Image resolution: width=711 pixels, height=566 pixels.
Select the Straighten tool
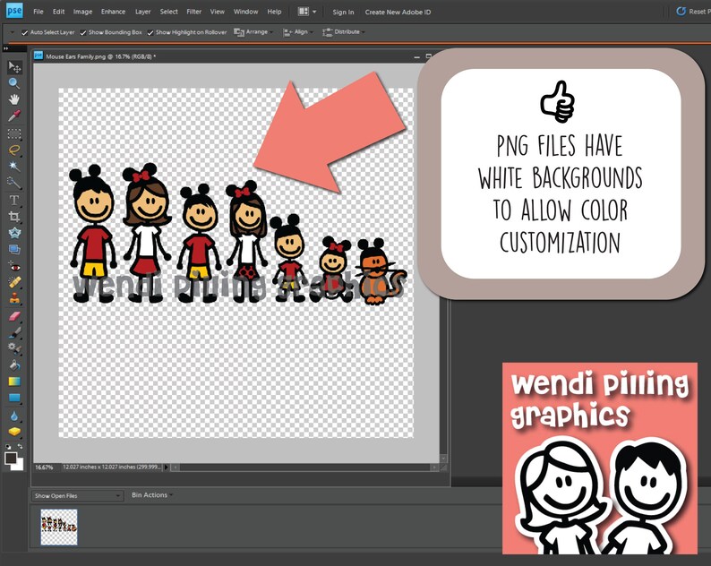(14, 249)
